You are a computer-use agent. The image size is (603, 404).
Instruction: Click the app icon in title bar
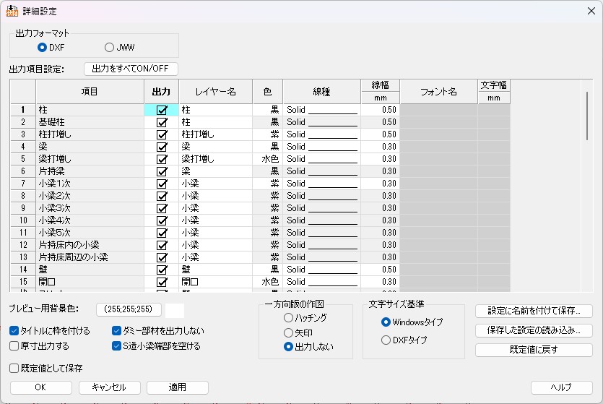(12, 11)
